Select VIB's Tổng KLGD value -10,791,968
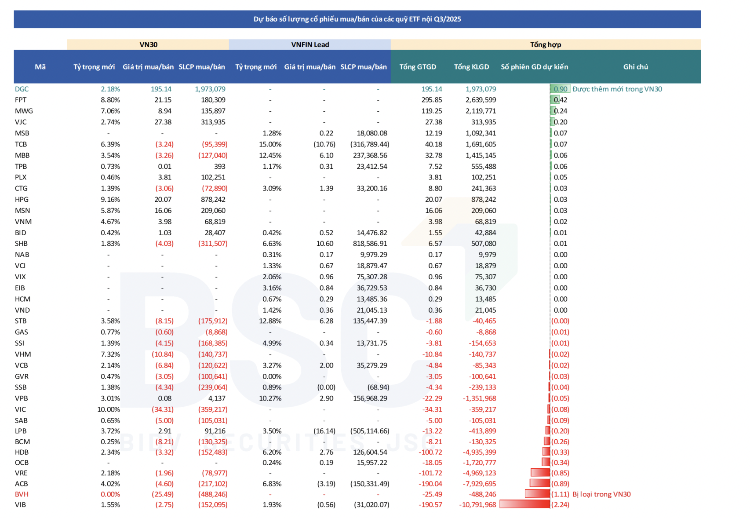 click(x=477, y=505)
